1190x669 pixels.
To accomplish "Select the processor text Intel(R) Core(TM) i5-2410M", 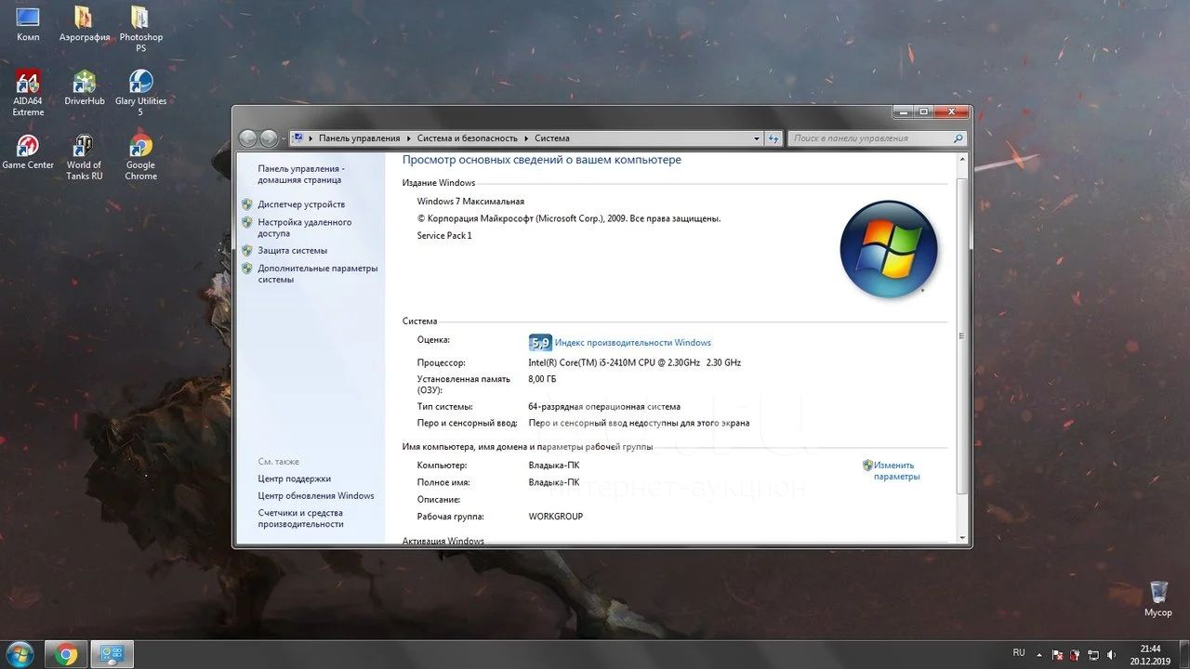I will pyautogui.click(x=634, y=363).
